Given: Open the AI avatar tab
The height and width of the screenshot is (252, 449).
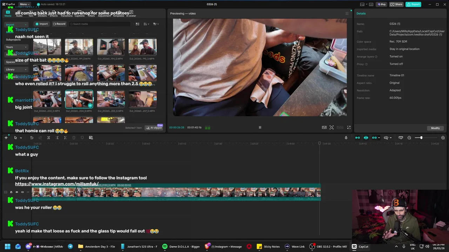Looking at the screenshot, I should [x=131, y=14].
